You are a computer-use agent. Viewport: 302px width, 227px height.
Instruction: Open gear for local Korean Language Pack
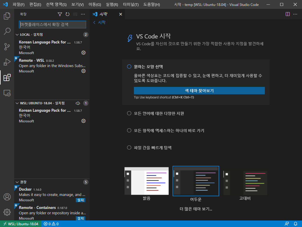tap(83, 53)
